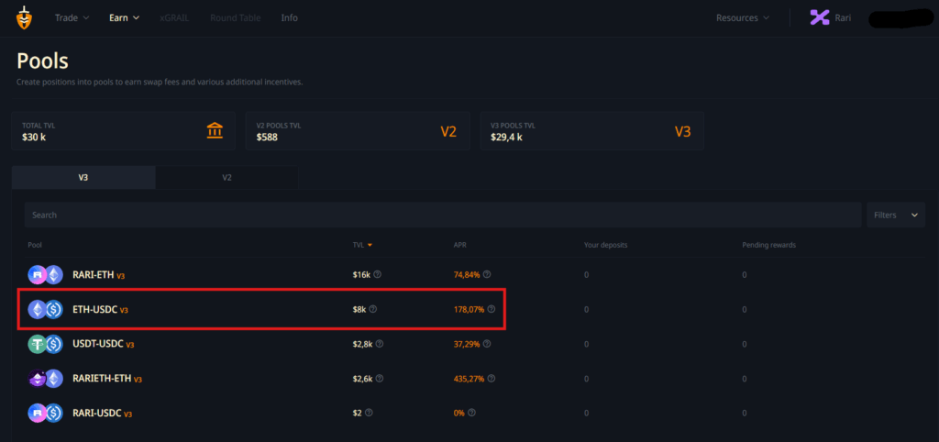
Task: Click TVL info icon next to $8k
Action: pos(372,309)
